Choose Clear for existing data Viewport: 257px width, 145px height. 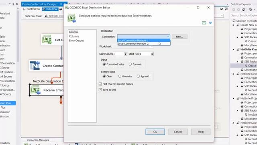104,76
